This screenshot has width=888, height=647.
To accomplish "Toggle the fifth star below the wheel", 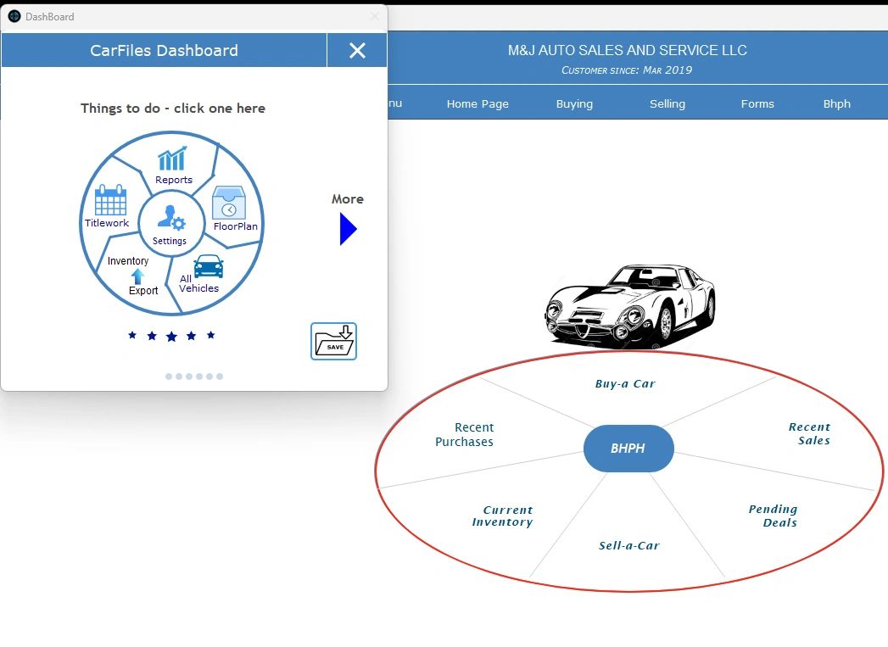I will pyautogui.click(x=212, y=335).
